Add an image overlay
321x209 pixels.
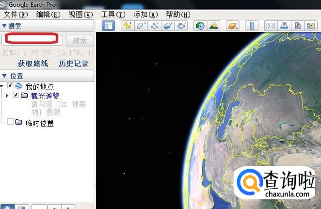168,26
